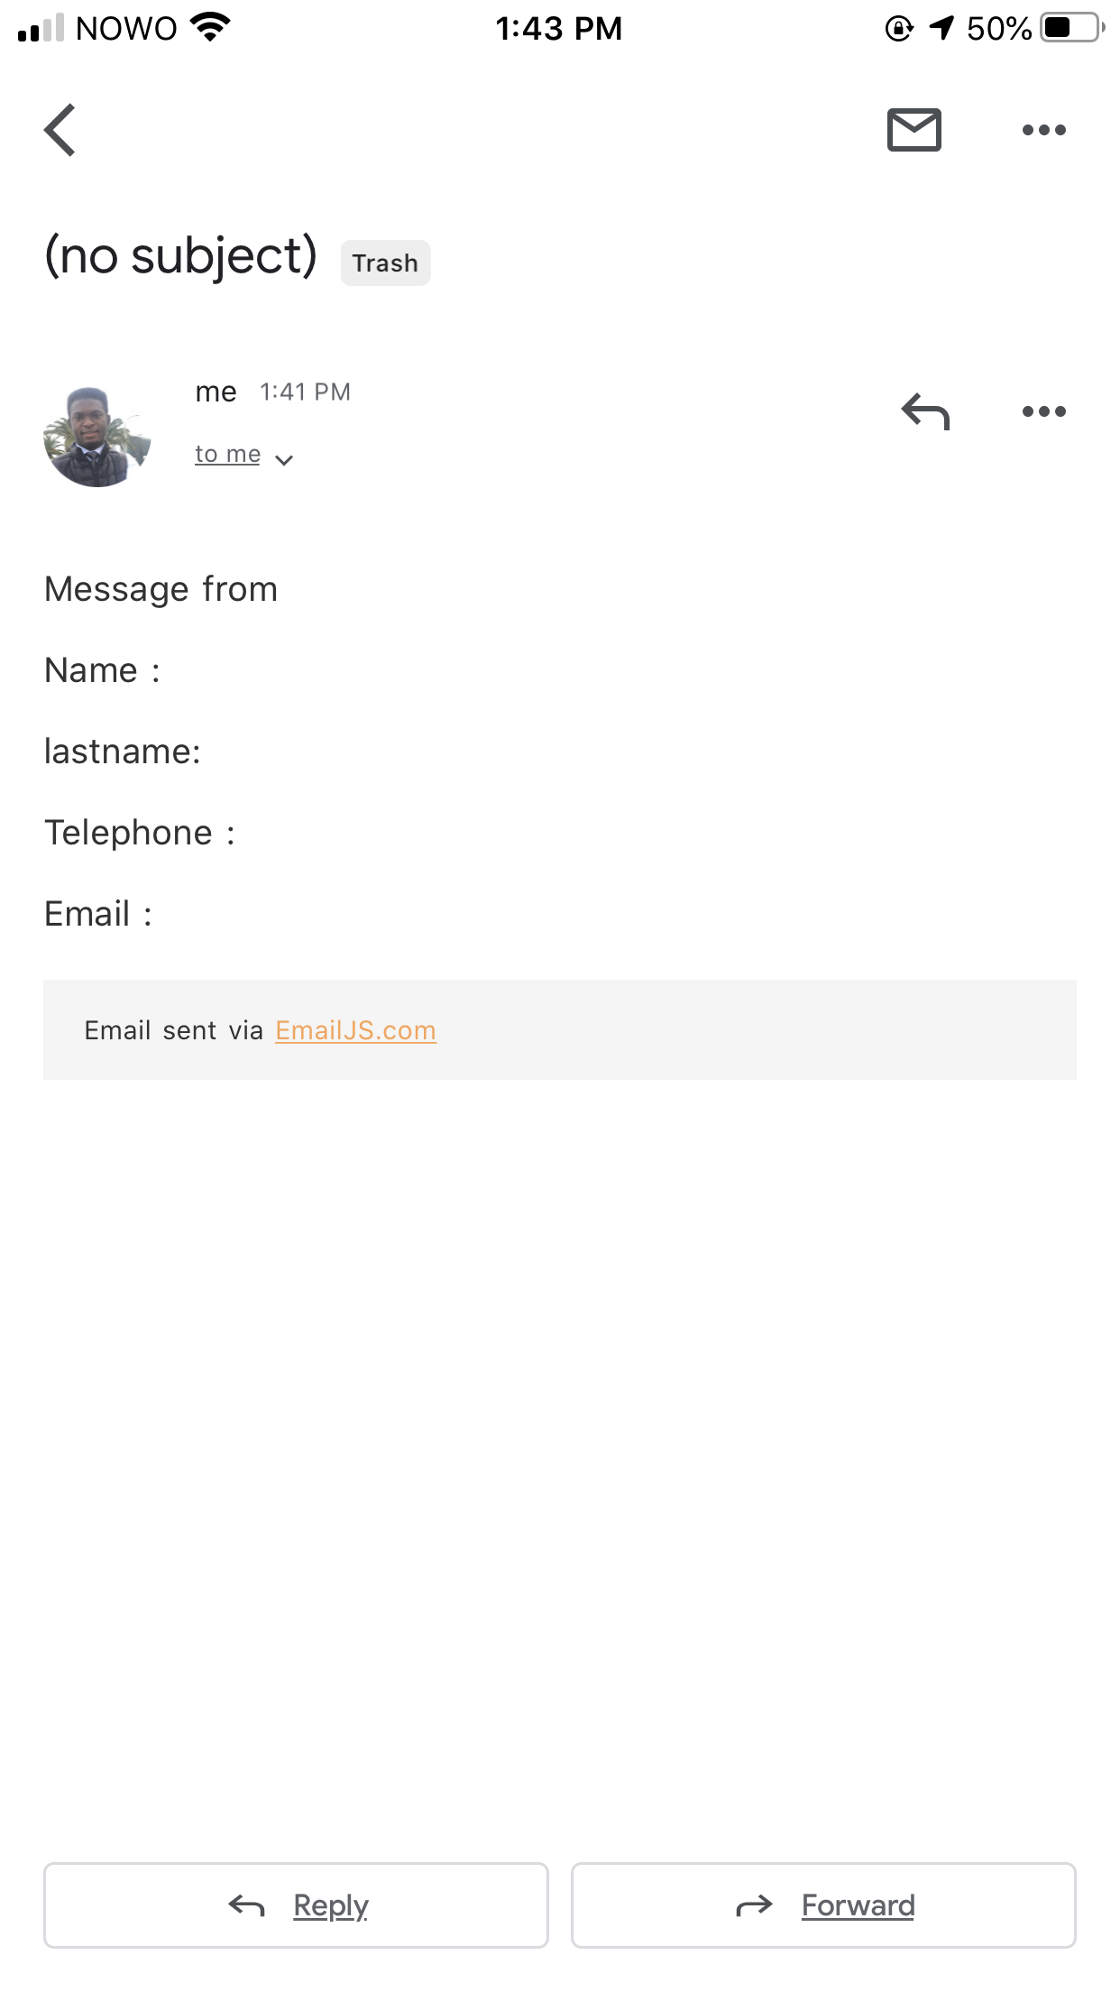The height and width of the screenshot is (1992, 1120).
Task: Open the conversation overflow menu
Action: (1043, 129)
